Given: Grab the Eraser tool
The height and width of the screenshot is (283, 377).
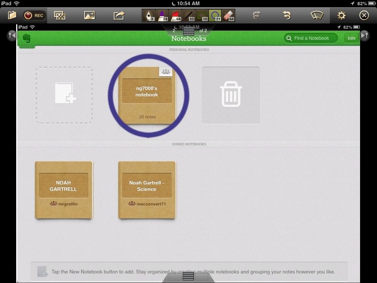Looking at the screenshot, I should coord(228,15).
